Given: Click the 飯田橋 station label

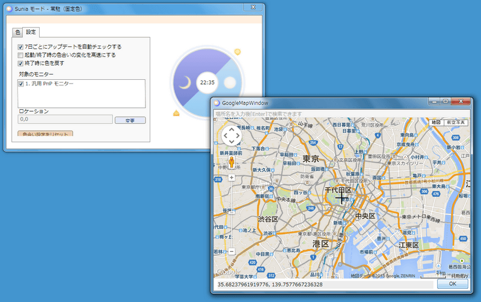Looking at the screenshot, I should point(318,169).
